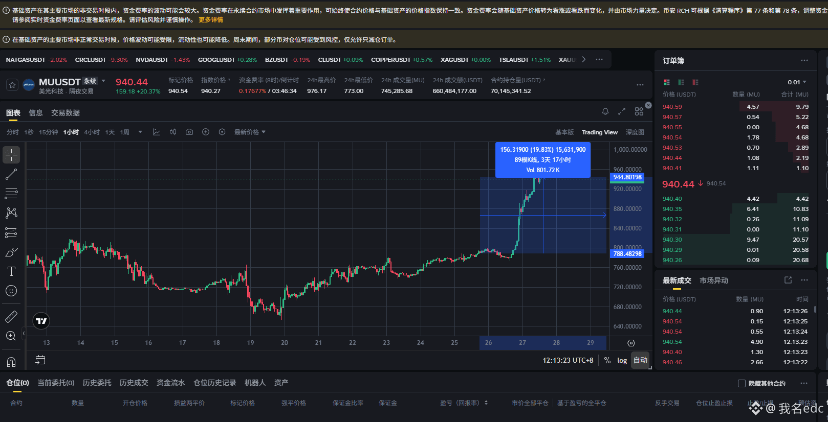
Task: Open the emoji icons tool
Action: click(11, 291)
